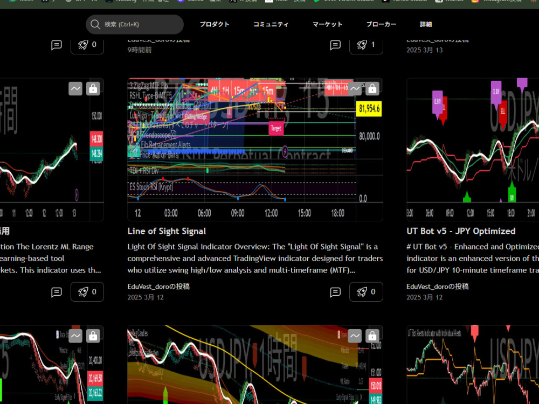Open the プロダクト menu
This screenshot has width=539, height=404.
pyautogui.click(x=214, y=24)
